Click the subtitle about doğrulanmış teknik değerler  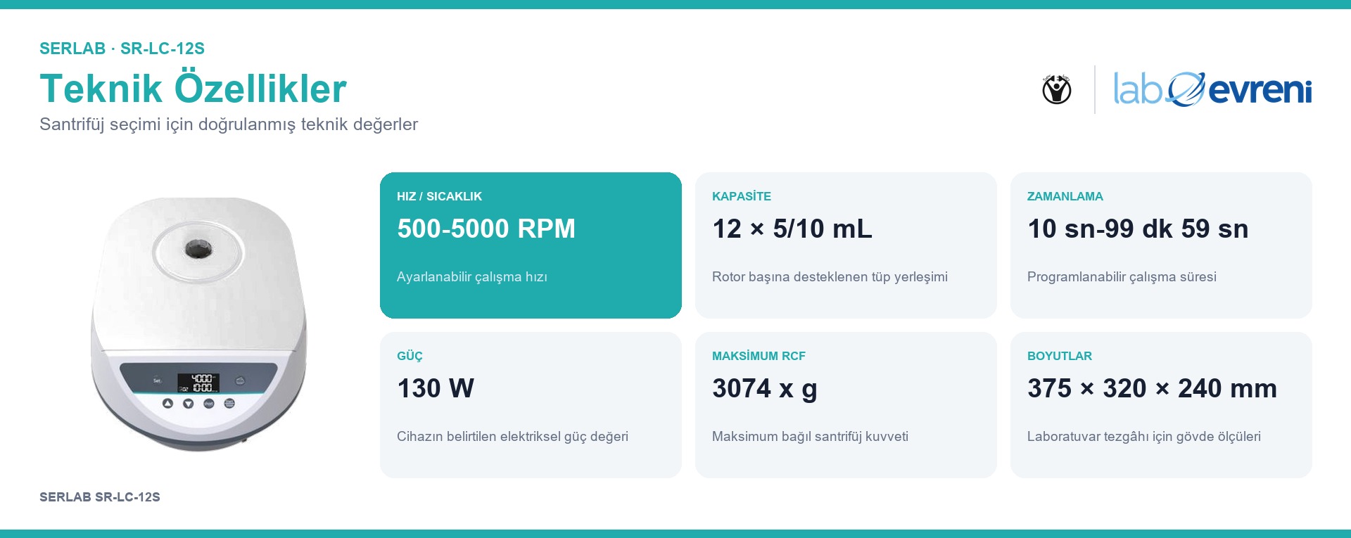point(229,124)
